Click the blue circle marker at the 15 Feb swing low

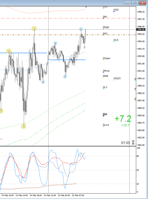[x=65, y=77]
